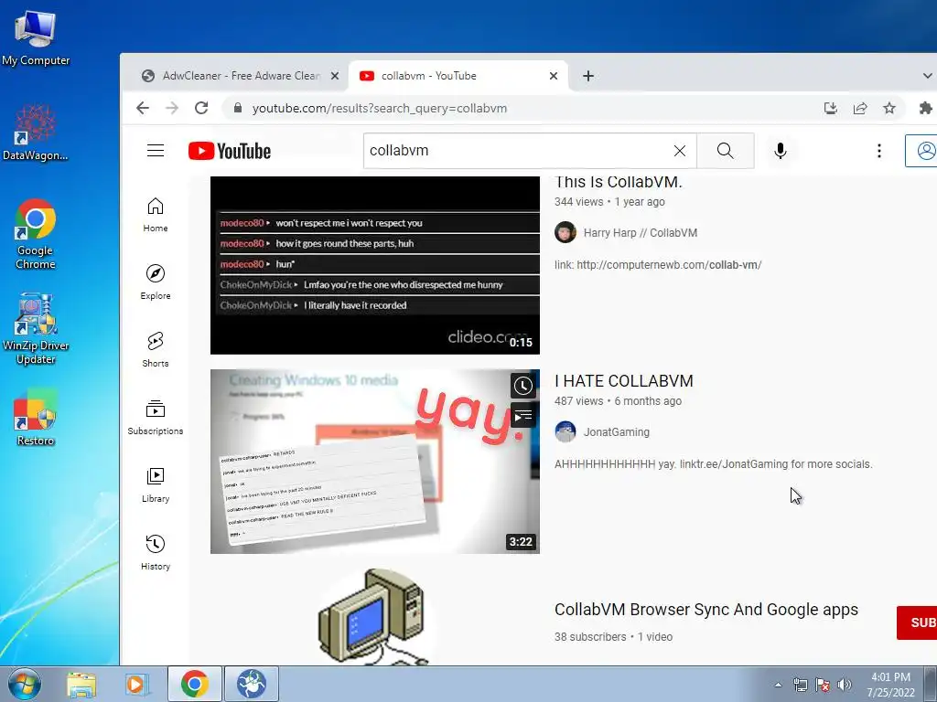Viewport: 937px width, 702px height.
Task: Select the Restoro desktop shortcut
Action: click(x=36, y=418)
